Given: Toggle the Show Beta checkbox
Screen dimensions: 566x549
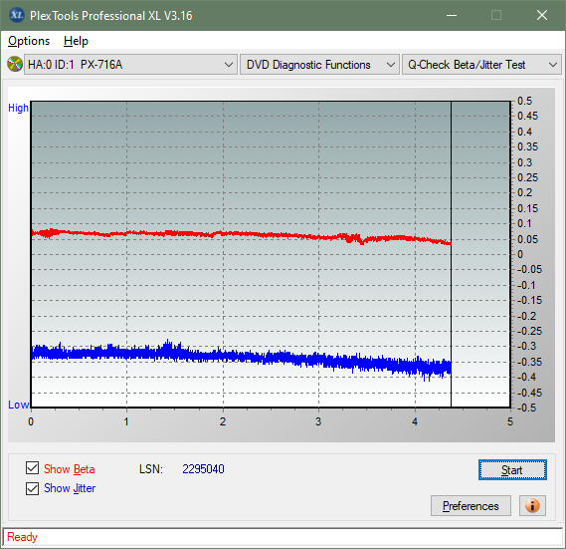Looking at the screenshot, I should [32, 467].
